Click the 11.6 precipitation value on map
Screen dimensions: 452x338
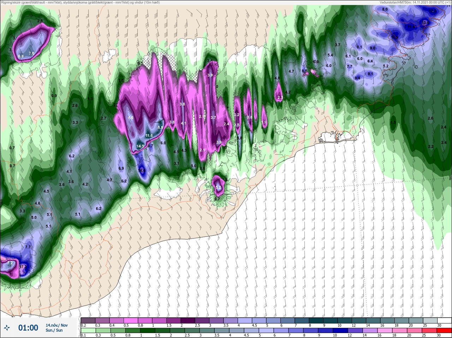tap(149, 135)
